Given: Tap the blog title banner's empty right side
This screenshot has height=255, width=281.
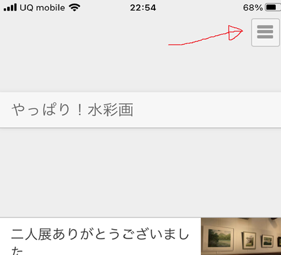Looking at the screenshot, I should coord(207,110).
